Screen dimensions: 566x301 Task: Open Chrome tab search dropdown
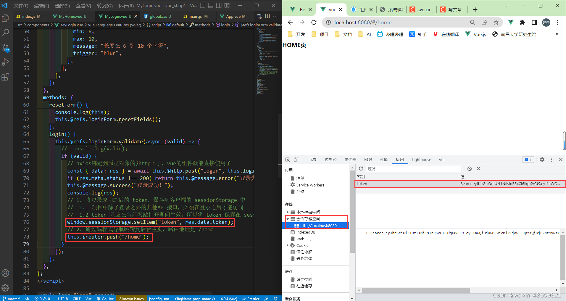pos(507,6)
